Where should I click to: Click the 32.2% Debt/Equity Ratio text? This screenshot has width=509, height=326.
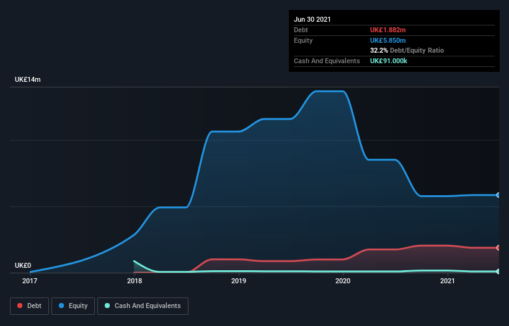(x=407, y=50)
